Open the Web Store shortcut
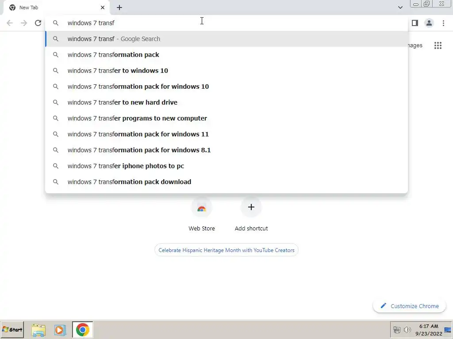 click(x=202, y=213)
